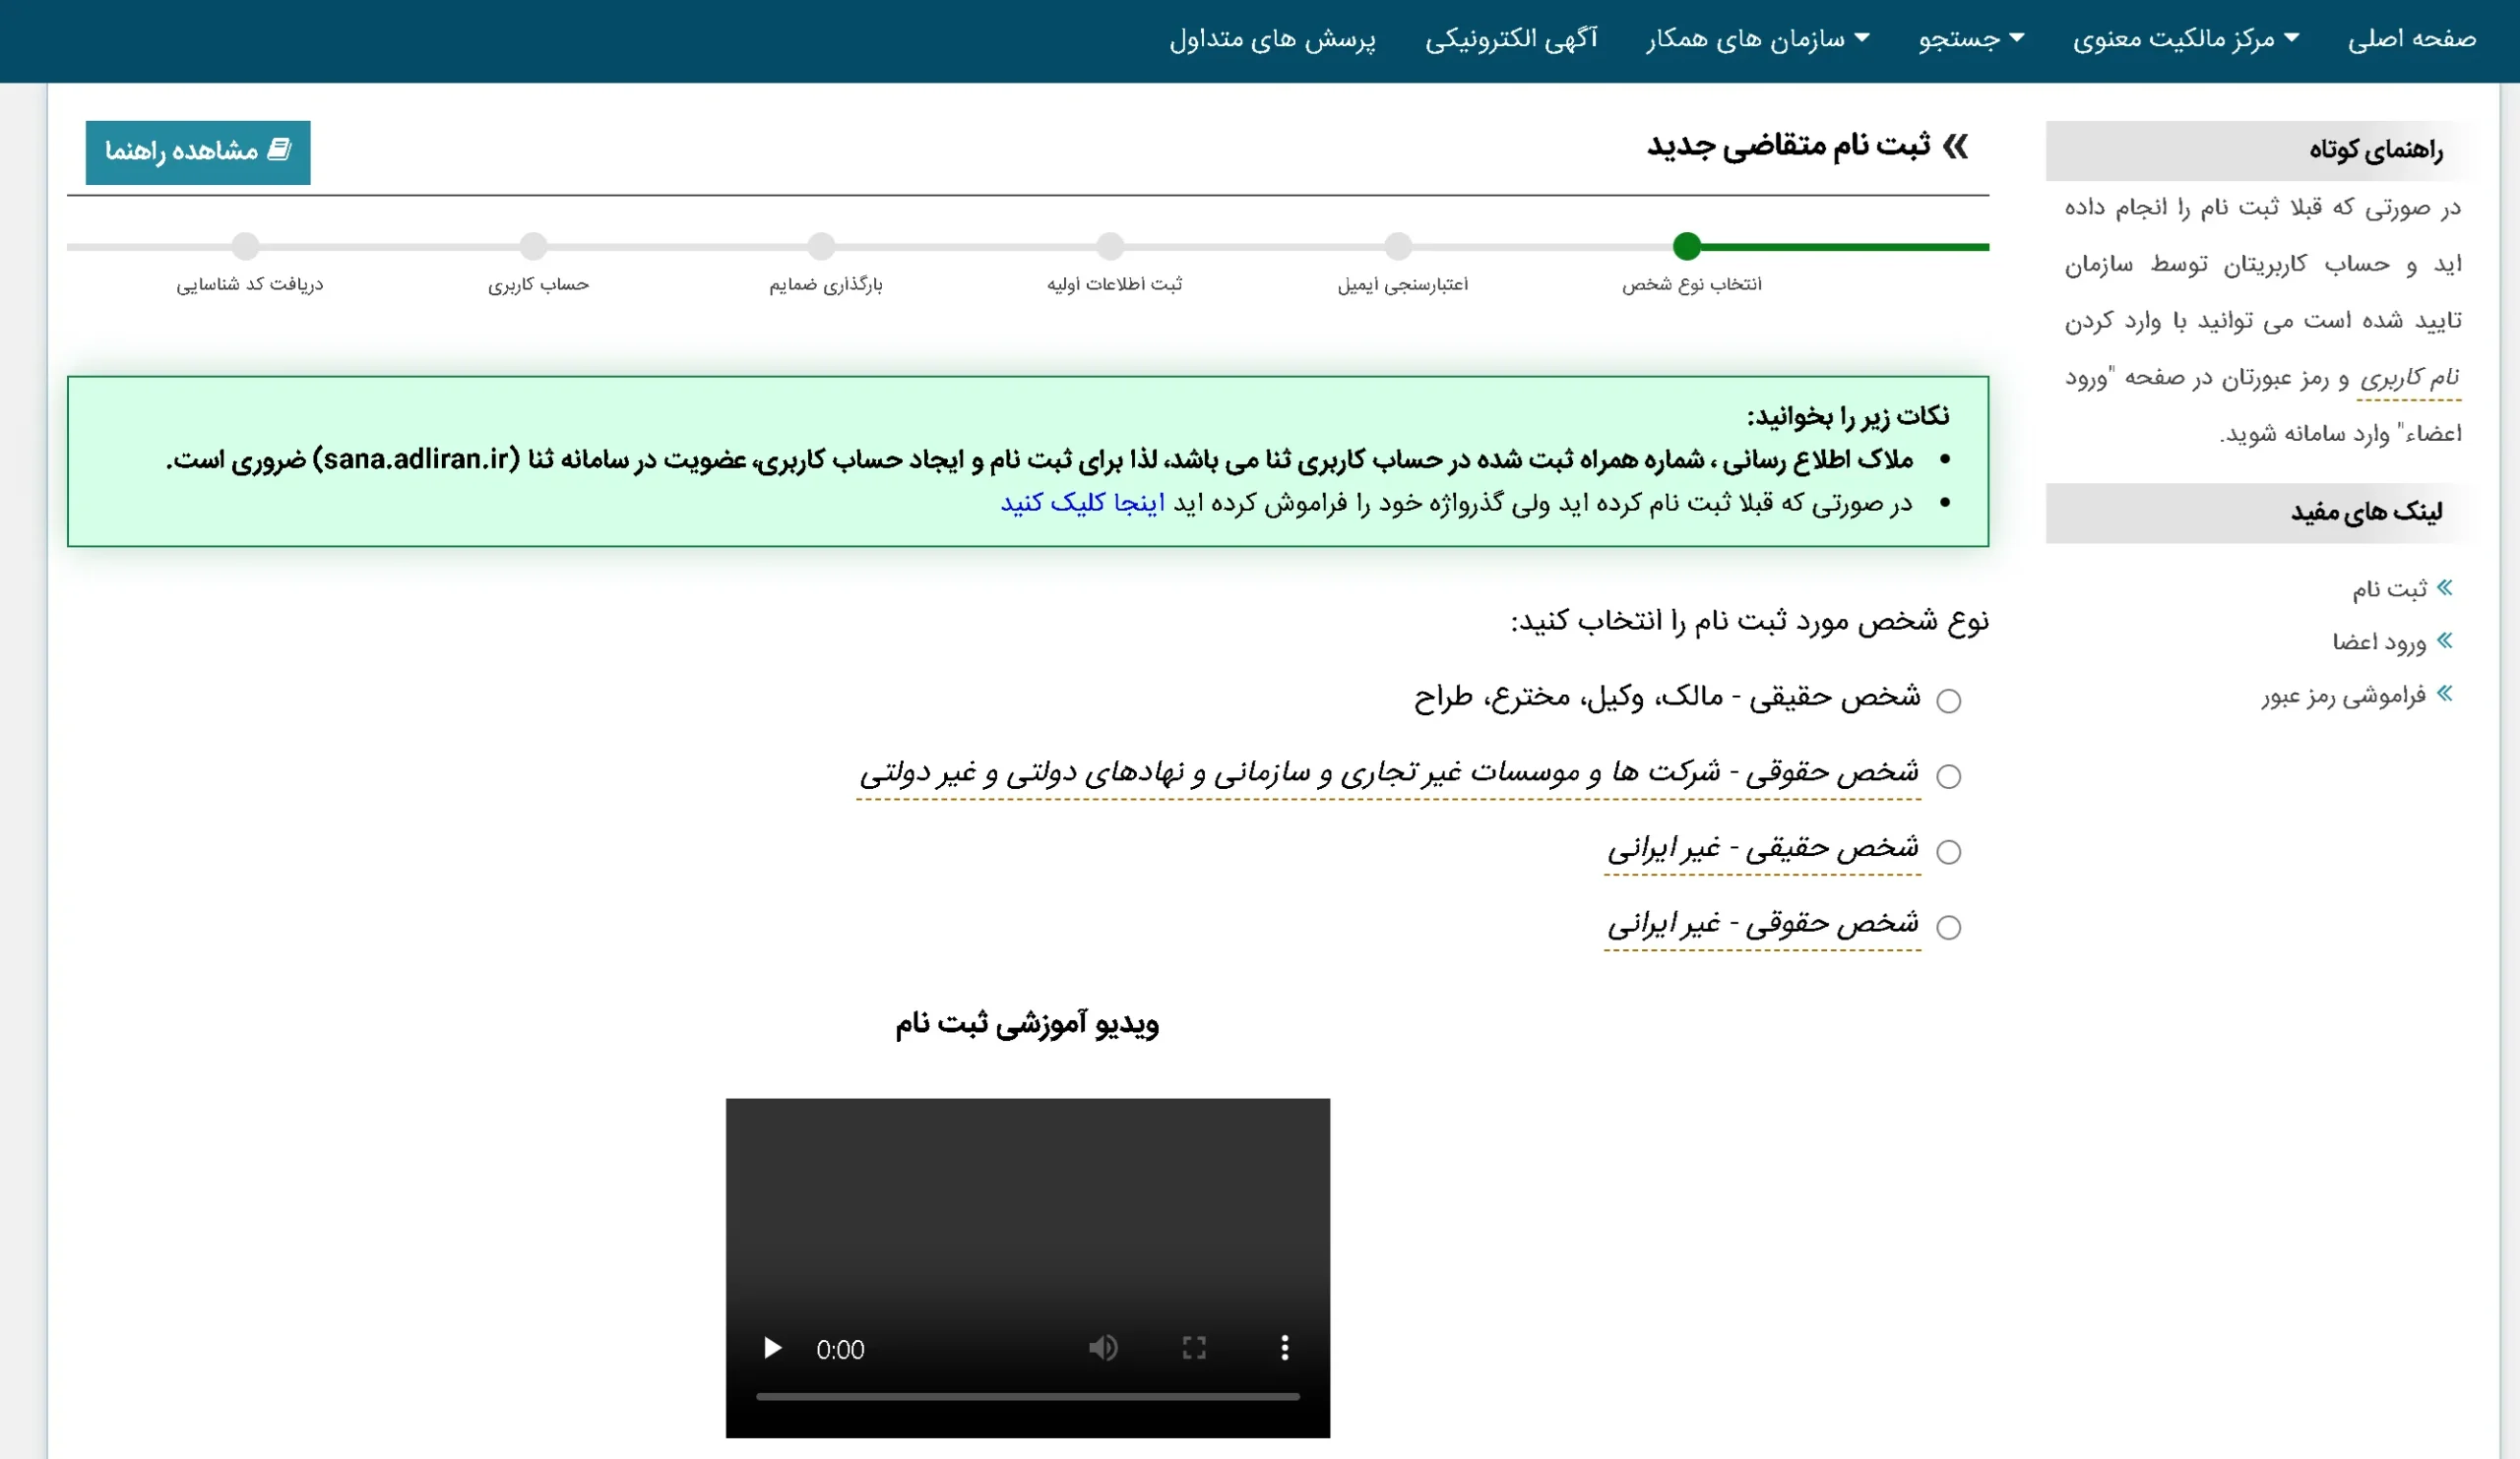The image size is (2520, 1459).
Task: Open the آگهی الکترونیکی menu item
Action: (x=1512, y=40)
